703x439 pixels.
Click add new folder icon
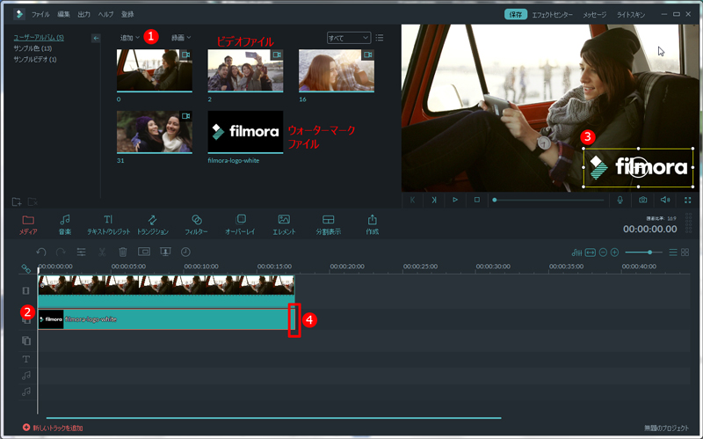coord(17,202)
